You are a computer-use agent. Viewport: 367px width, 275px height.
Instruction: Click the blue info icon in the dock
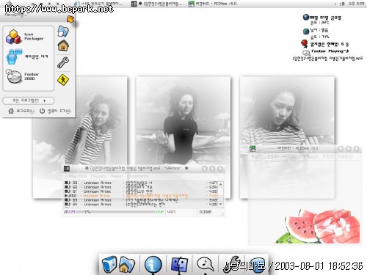point(153,265)
